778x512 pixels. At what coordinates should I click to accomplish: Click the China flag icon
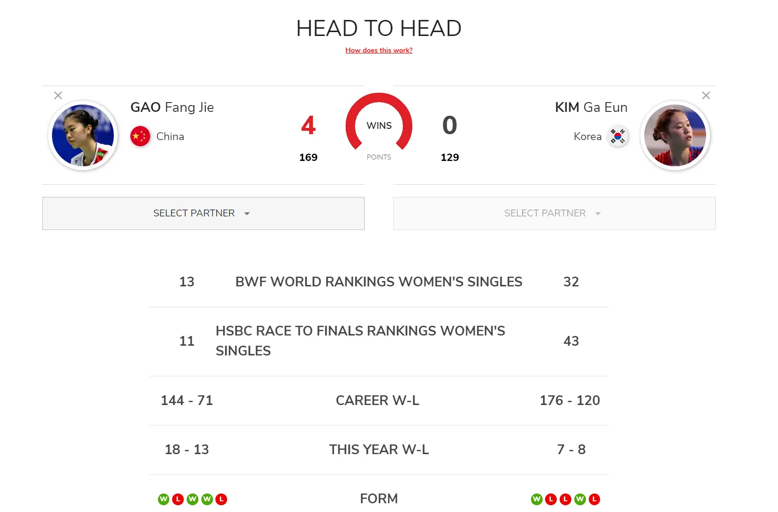(140, 136)
